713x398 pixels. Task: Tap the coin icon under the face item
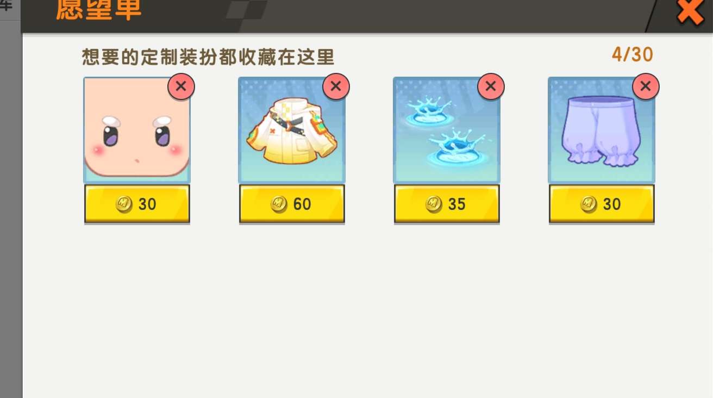(x=124, y=204)
